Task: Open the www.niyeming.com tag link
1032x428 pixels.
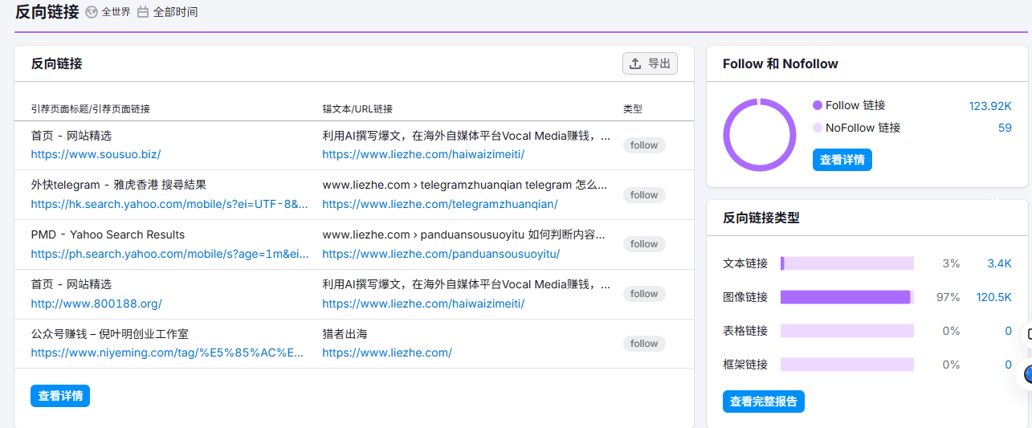Action: pos(168,353)
